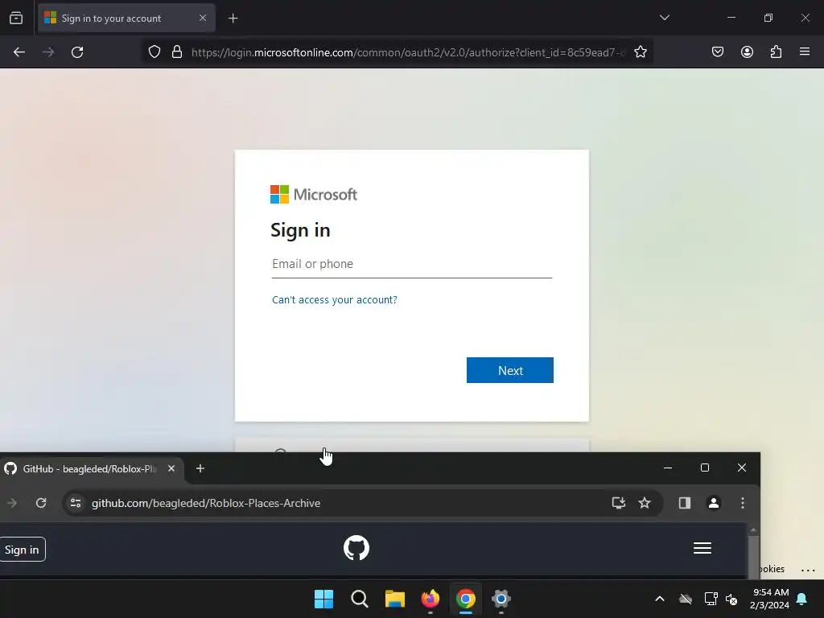Close the GitHub tab in Chrome
Image resolution: width=824 pixels, height=618 pixels.
pos(171,468)
